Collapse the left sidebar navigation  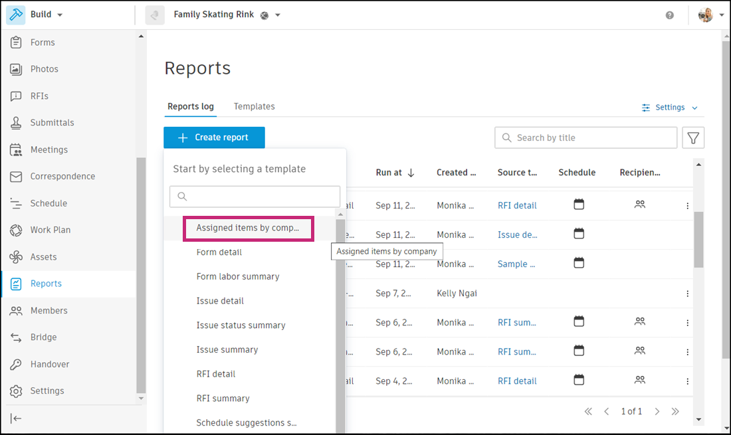[x=17, y=418]
